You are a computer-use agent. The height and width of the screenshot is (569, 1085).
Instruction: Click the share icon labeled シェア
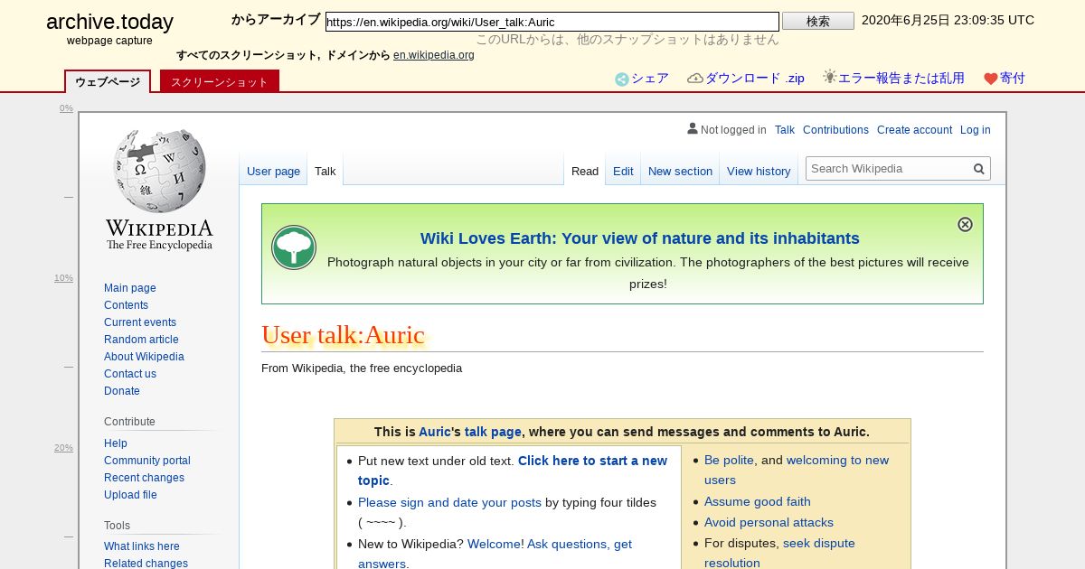622,79
